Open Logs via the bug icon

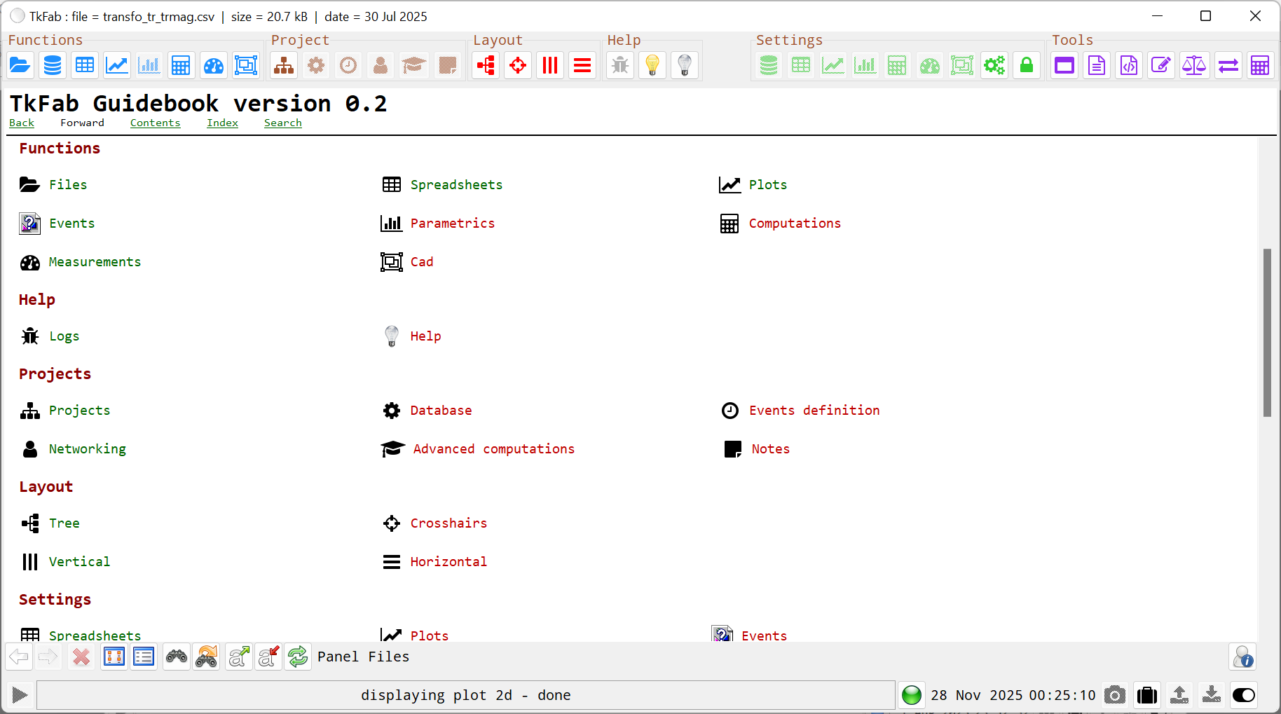click(x=619, y=65)
